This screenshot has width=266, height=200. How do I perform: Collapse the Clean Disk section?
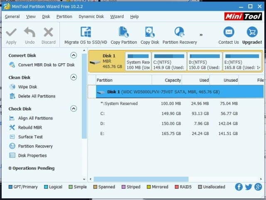74,77
